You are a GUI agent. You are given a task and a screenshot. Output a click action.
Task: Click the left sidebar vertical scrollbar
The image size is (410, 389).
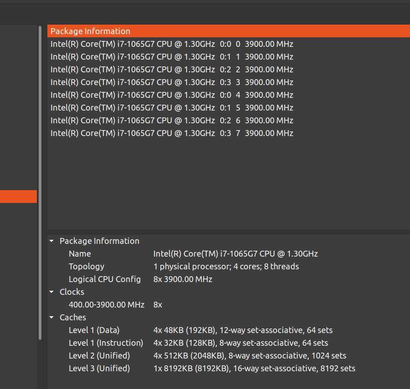40,182
